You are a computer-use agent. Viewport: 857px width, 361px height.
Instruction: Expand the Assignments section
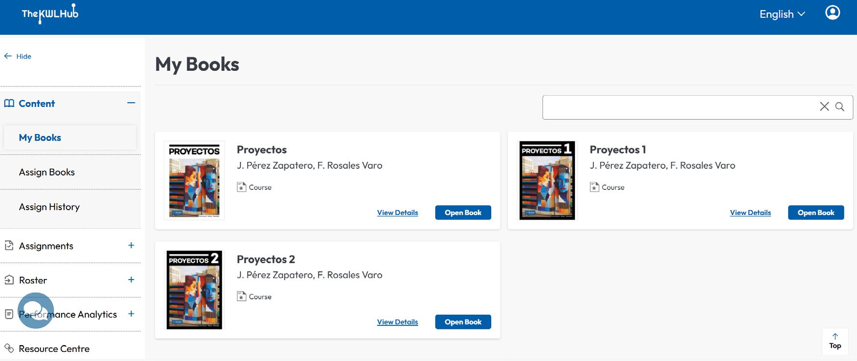[131, 245]
